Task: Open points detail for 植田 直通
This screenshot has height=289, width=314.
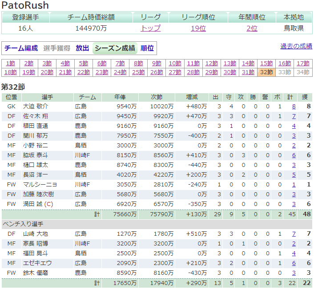Action: (294, 126)
